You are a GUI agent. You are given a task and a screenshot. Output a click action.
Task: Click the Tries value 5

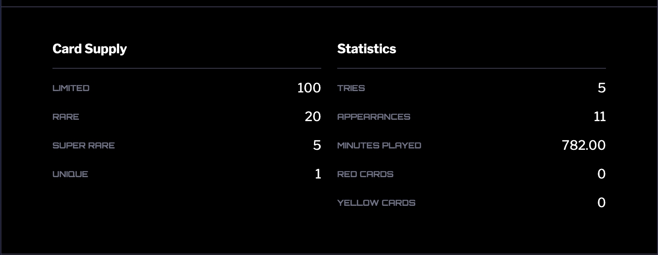(601, 88)
